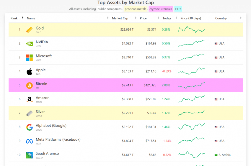Click the Meta Platforms logo icon
The height and width of the screenshot is (166, 251).
point(30,141)
